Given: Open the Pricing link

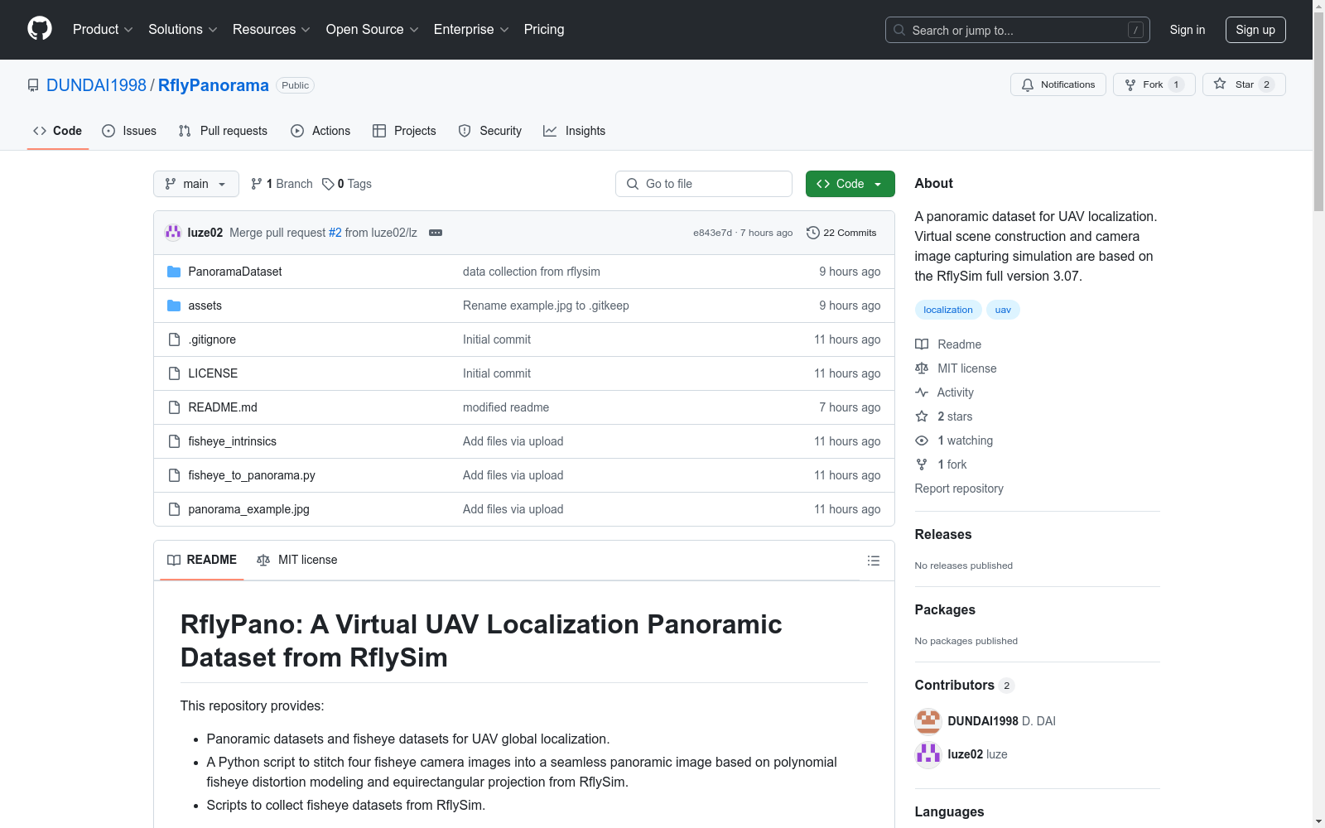Looking at the screenshot, I should pos(544,29).
